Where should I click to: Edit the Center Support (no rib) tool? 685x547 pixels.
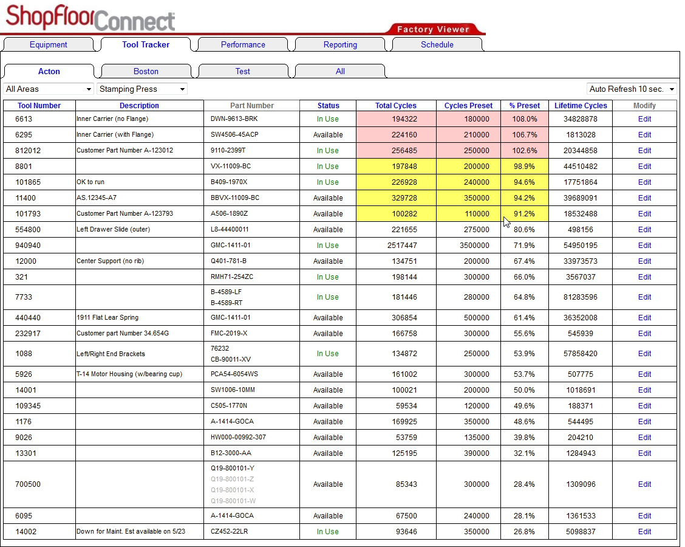tap(644, 261)
